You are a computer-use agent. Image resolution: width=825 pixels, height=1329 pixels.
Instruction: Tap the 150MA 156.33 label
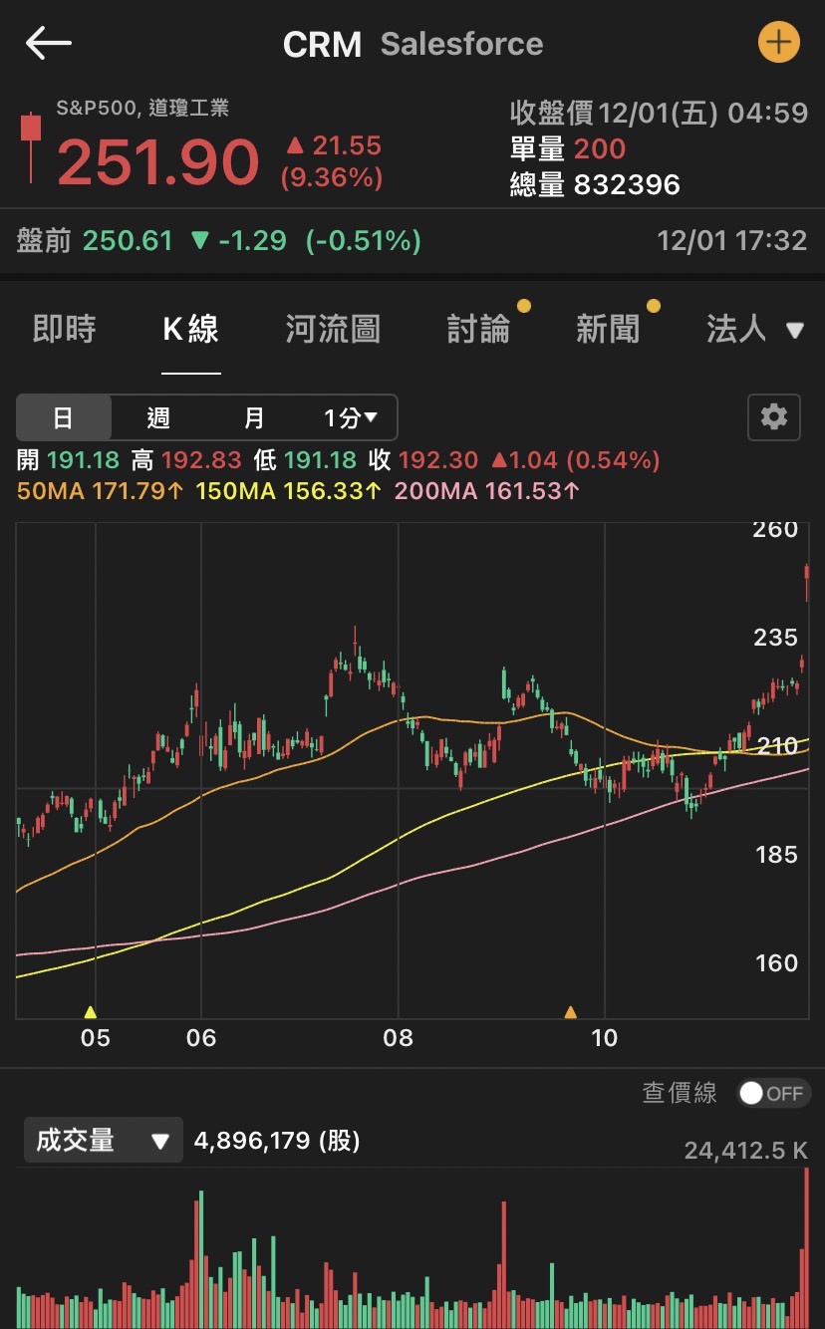pos(289,490)
